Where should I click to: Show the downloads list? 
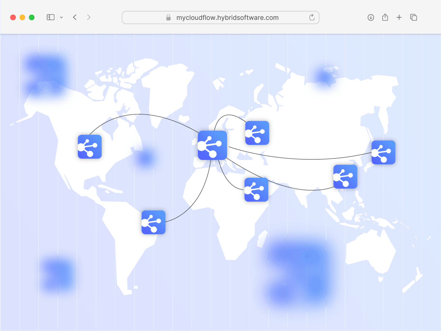371,17
